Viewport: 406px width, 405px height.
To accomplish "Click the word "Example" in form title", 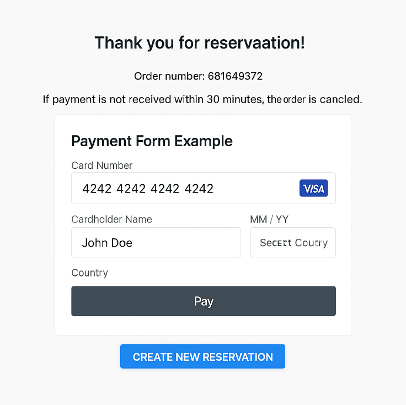I will click(x=203, y=141).
